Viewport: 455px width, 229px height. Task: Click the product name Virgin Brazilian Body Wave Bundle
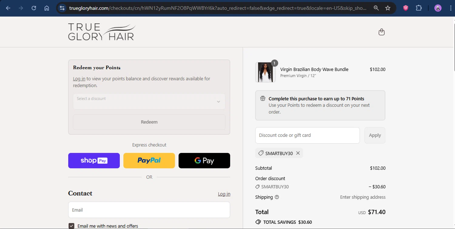[x=314, y=69]
